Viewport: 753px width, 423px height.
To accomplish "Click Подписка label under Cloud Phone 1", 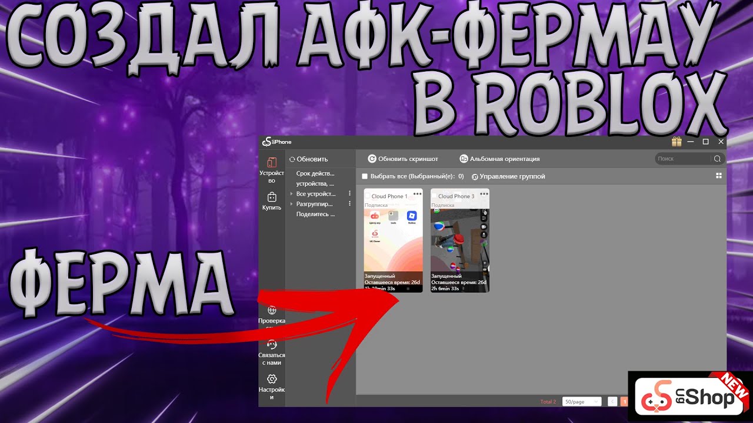I will point(376,205).
